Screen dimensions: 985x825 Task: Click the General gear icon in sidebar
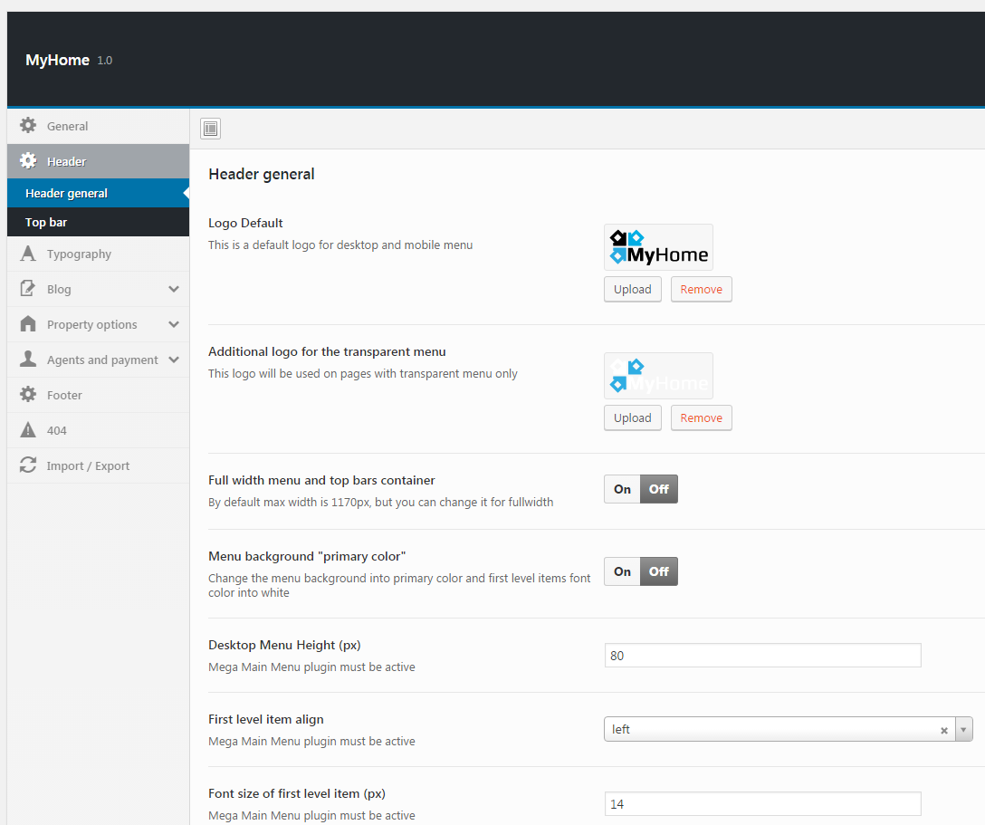28,125
